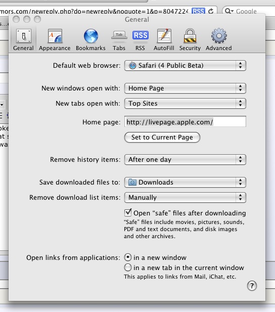Click the Google search field
This screenshot has height=312, width=275.
249,11
